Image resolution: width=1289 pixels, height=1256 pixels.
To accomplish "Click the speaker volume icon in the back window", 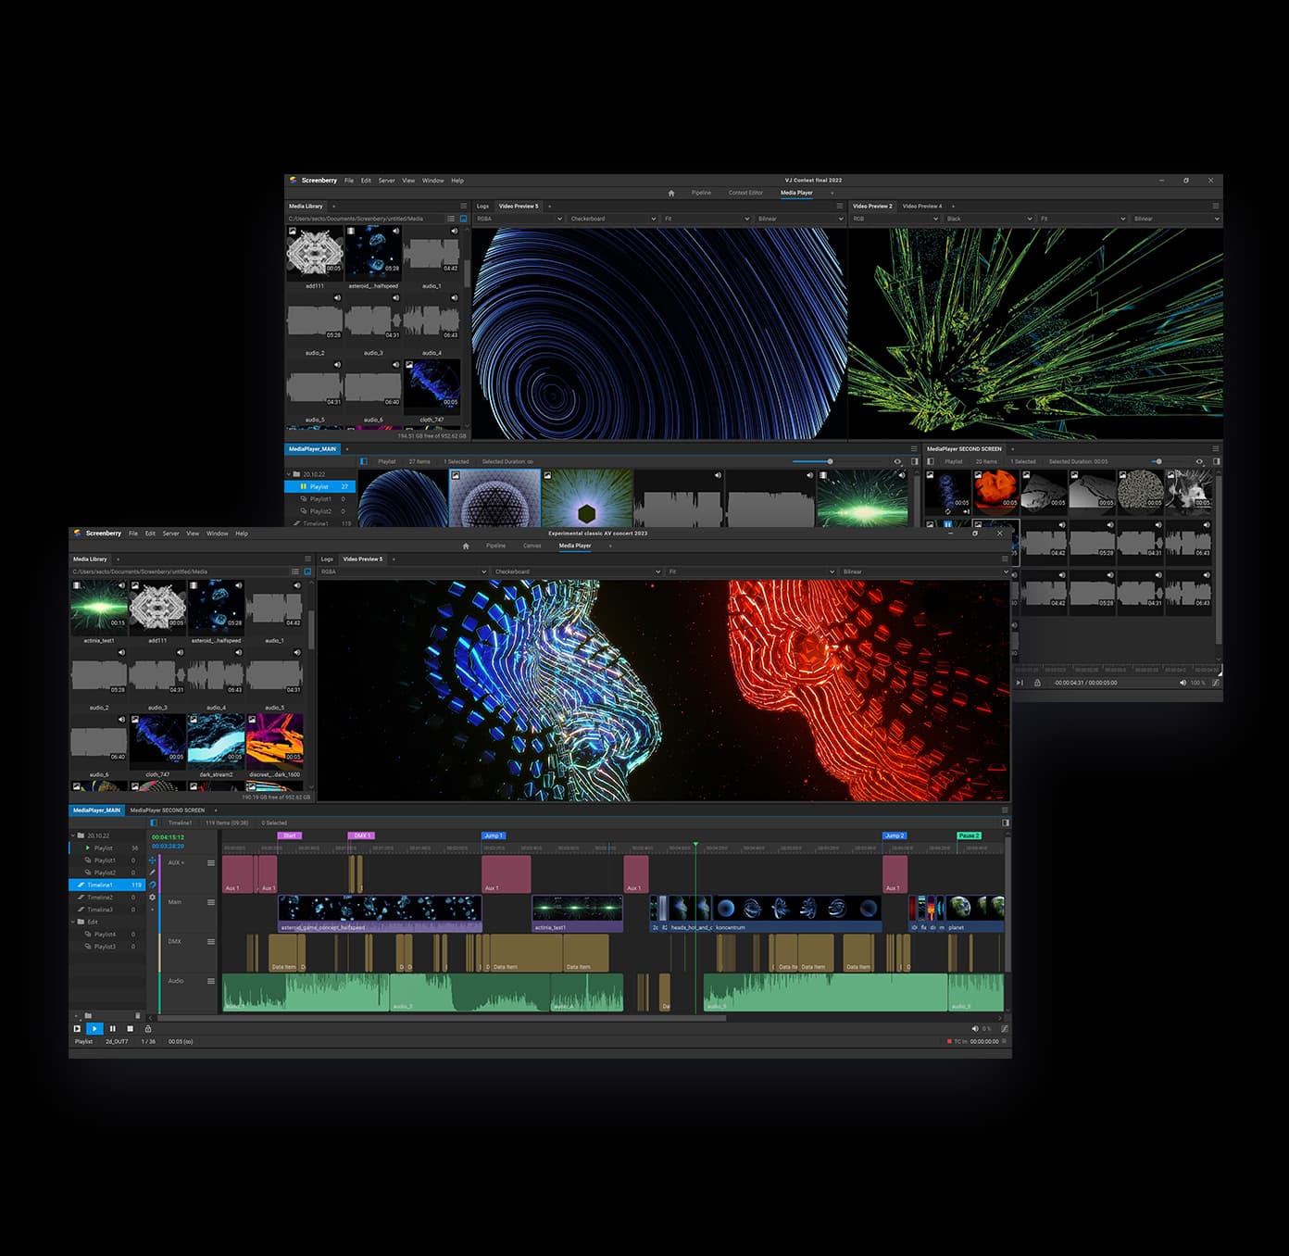I will pos(1183,683).
